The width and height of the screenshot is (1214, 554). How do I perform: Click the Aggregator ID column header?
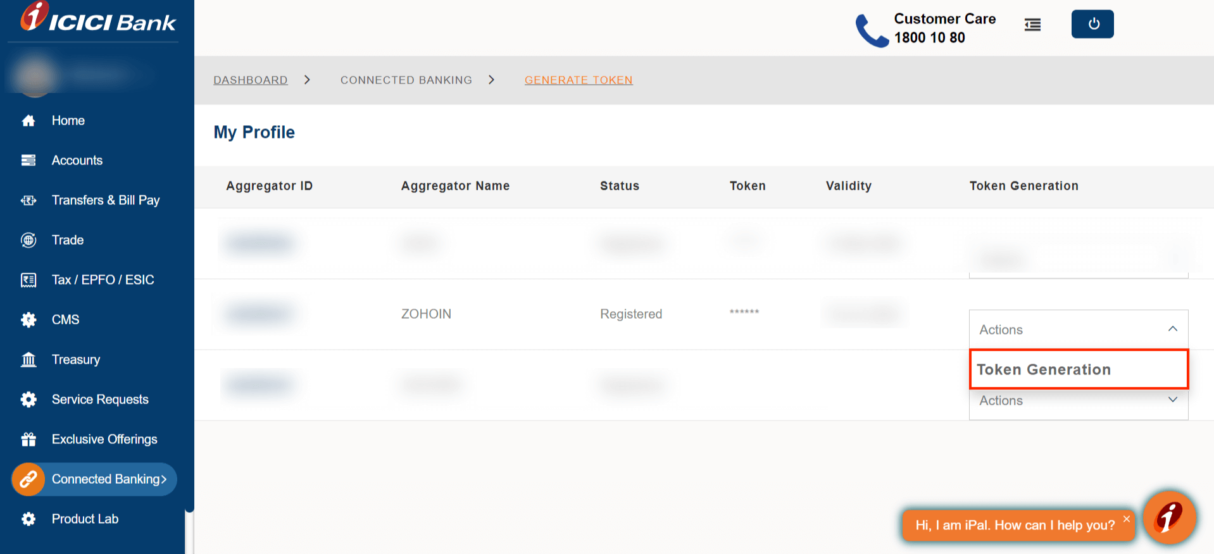coord(270,186)
